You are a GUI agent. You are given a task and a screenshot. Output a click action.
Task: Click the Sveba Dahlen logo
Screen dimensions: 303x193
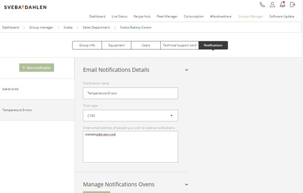[x=25, y=7]
